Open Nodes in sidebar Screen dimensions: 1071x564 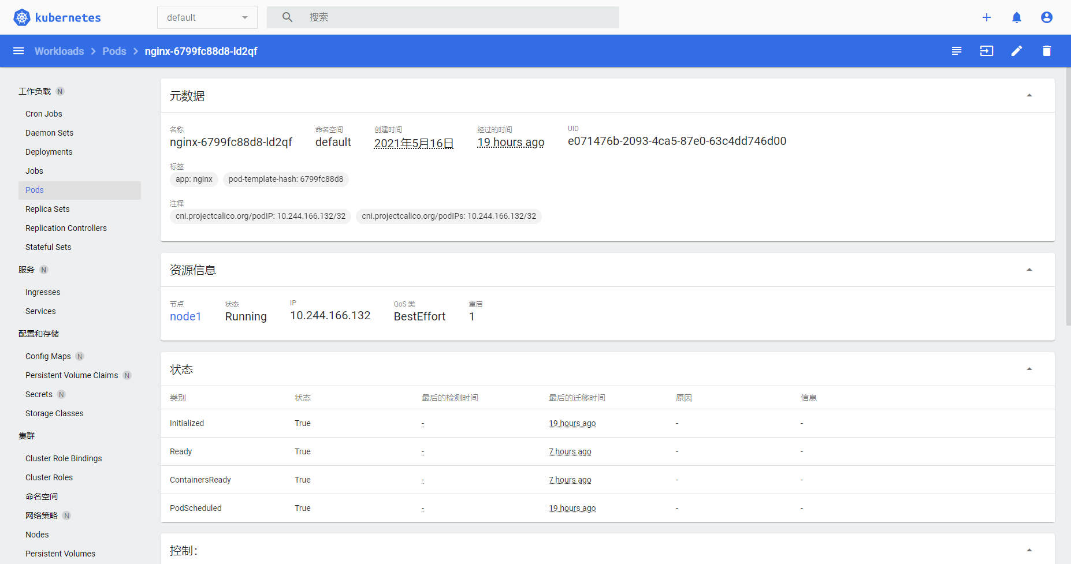tap(37, 535)
